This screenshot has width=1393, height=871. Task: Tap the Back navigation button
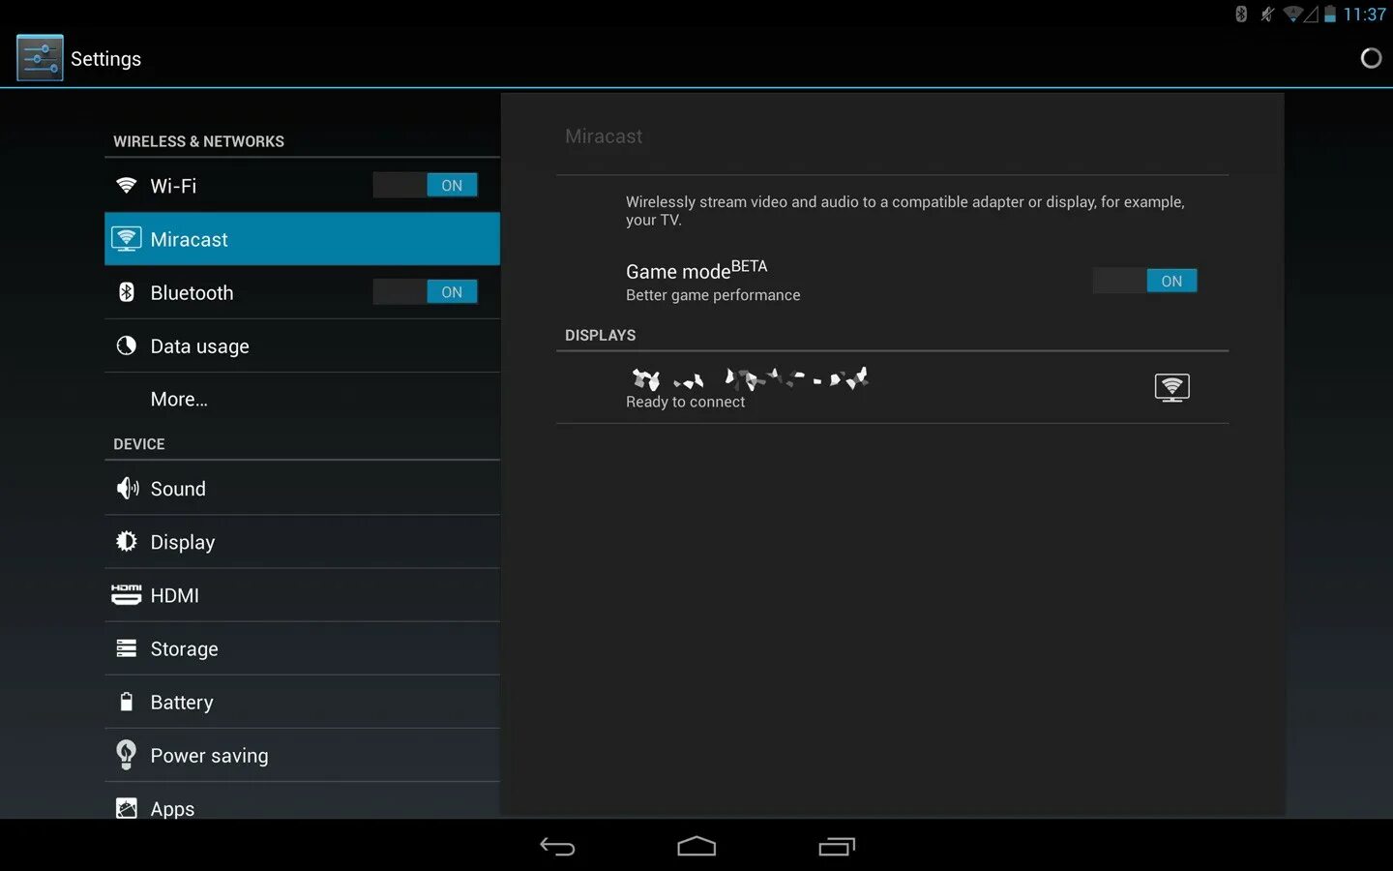[557, 847]
